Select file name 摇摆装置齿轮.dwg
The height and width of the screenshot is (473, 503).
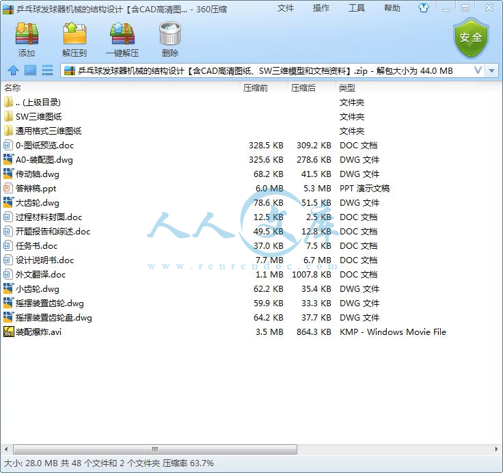click(x=50, y=303)
